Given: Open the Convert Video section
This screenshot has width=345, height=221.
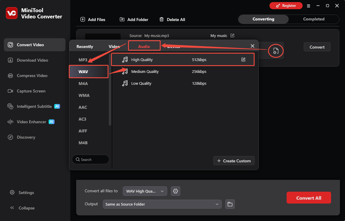Looking at the screenshot, I should 35,45.
